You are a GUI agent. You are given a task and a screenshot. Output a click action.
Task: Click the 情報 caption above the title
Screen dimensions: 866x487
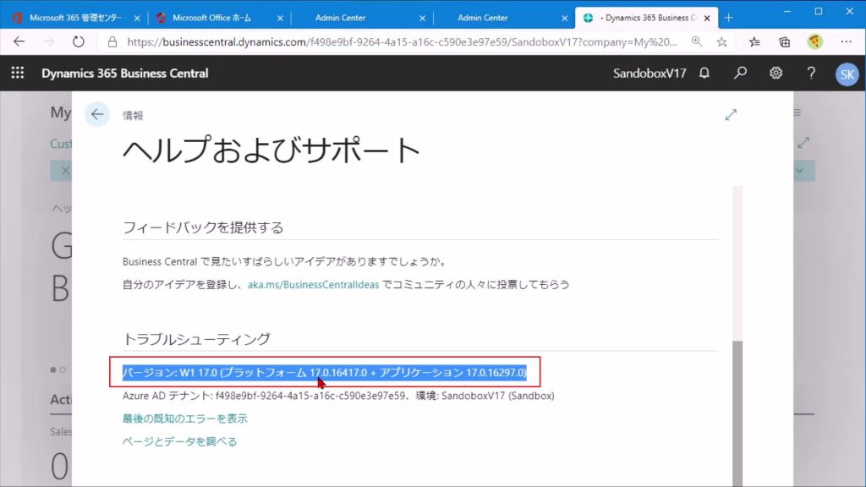tap(133, 115)
